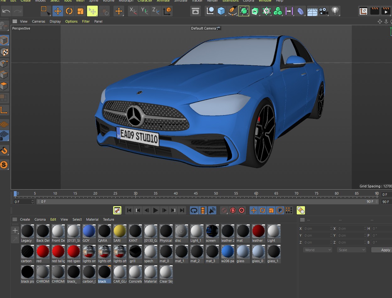Click the Camera object icon
Viewport: 392px width, 298px height.
(x=323, y=11)
